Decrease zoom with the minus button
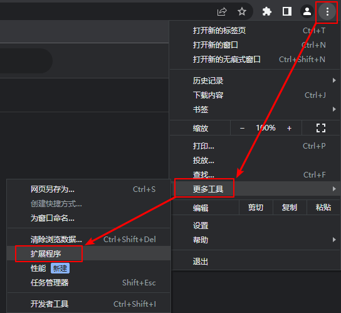341x313 pixels. (242, 129)
